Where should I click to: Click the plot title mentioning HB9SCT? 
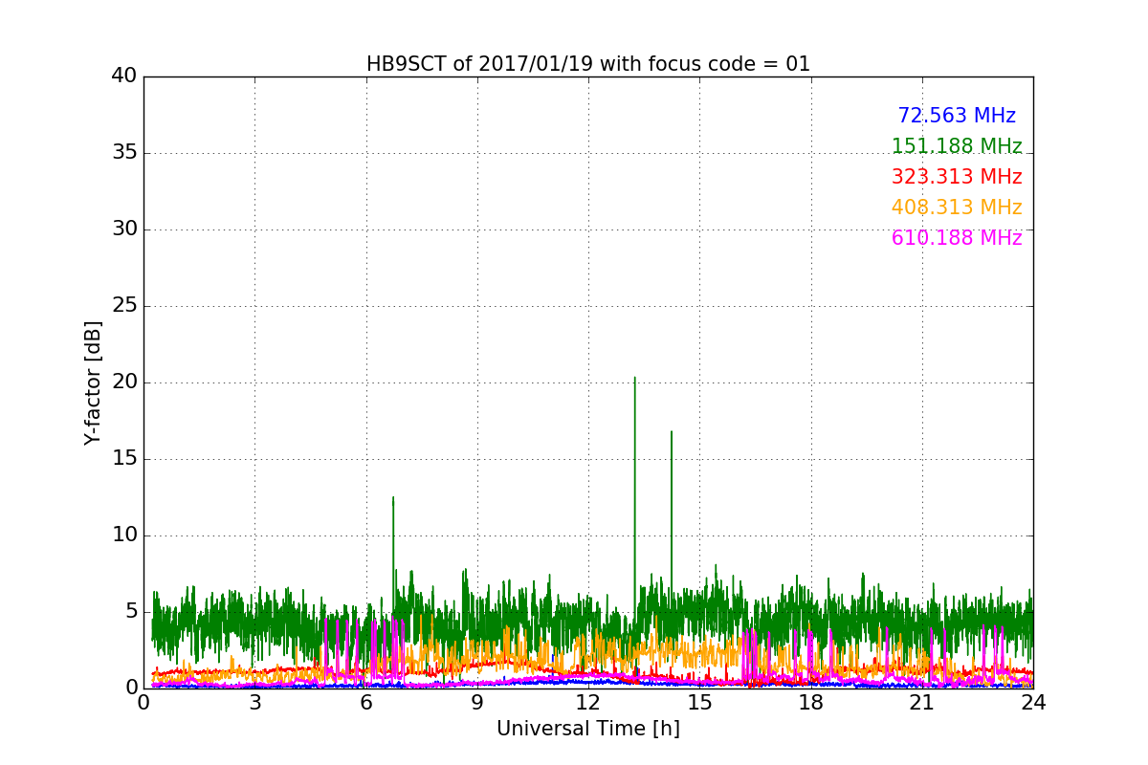click(x=588, y=64)
